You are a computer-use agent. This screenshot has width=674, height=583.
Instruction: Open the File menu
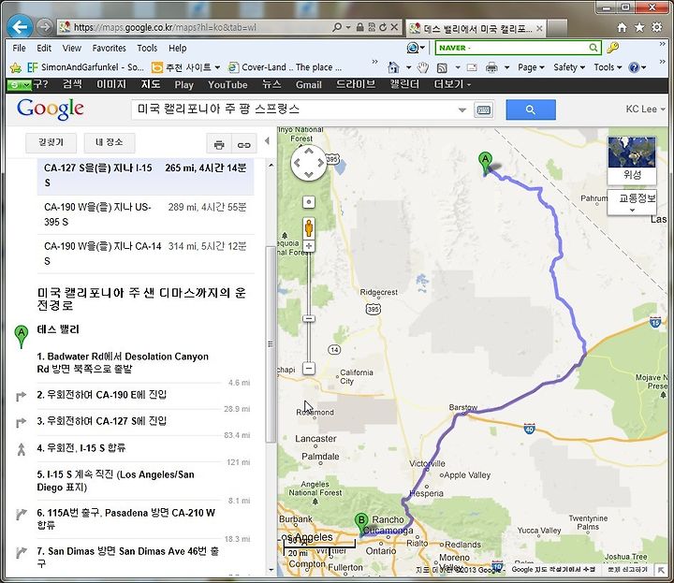19,48
